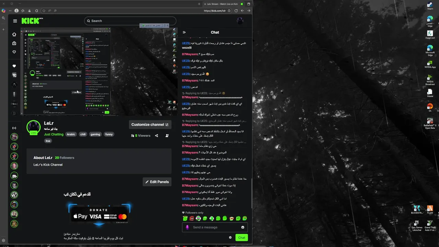Select the Arabic tag
This screenshot has width=439, height=247.
[x=71, y=134]
